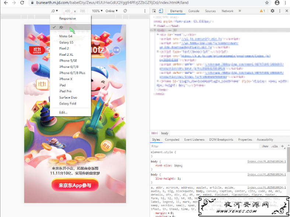Switch to the Network tab
The height and width of the screenshot is (217, 290).
click(x=227, y=11)
